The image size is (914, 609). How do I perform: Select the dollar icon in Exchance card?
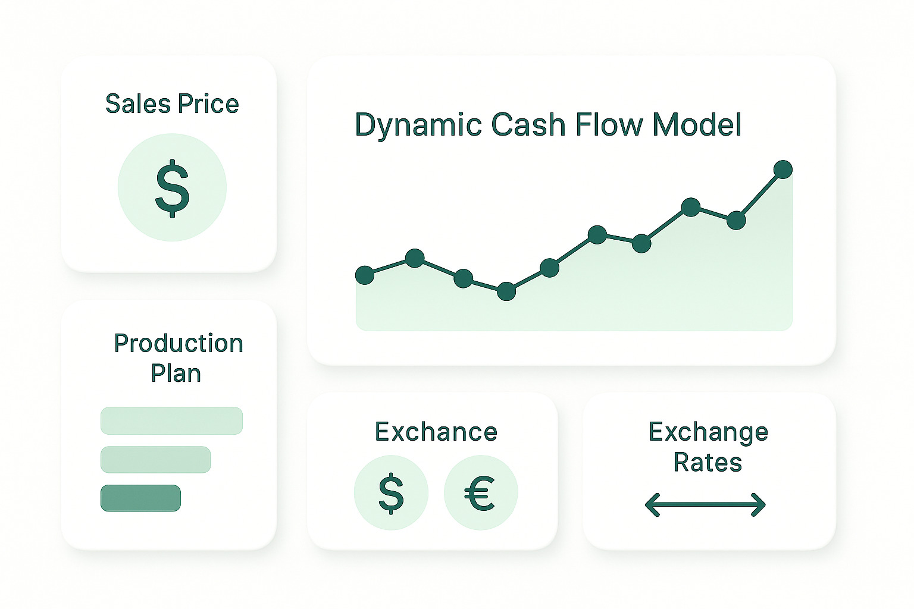(x=391, y=492)
